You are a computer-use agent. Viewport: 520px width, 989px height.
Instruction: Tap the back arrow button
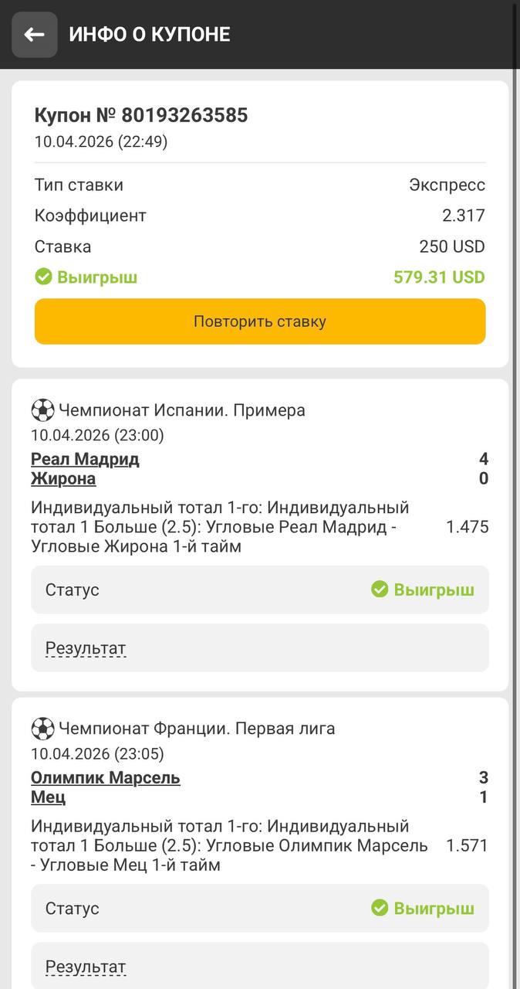[35, 35]
